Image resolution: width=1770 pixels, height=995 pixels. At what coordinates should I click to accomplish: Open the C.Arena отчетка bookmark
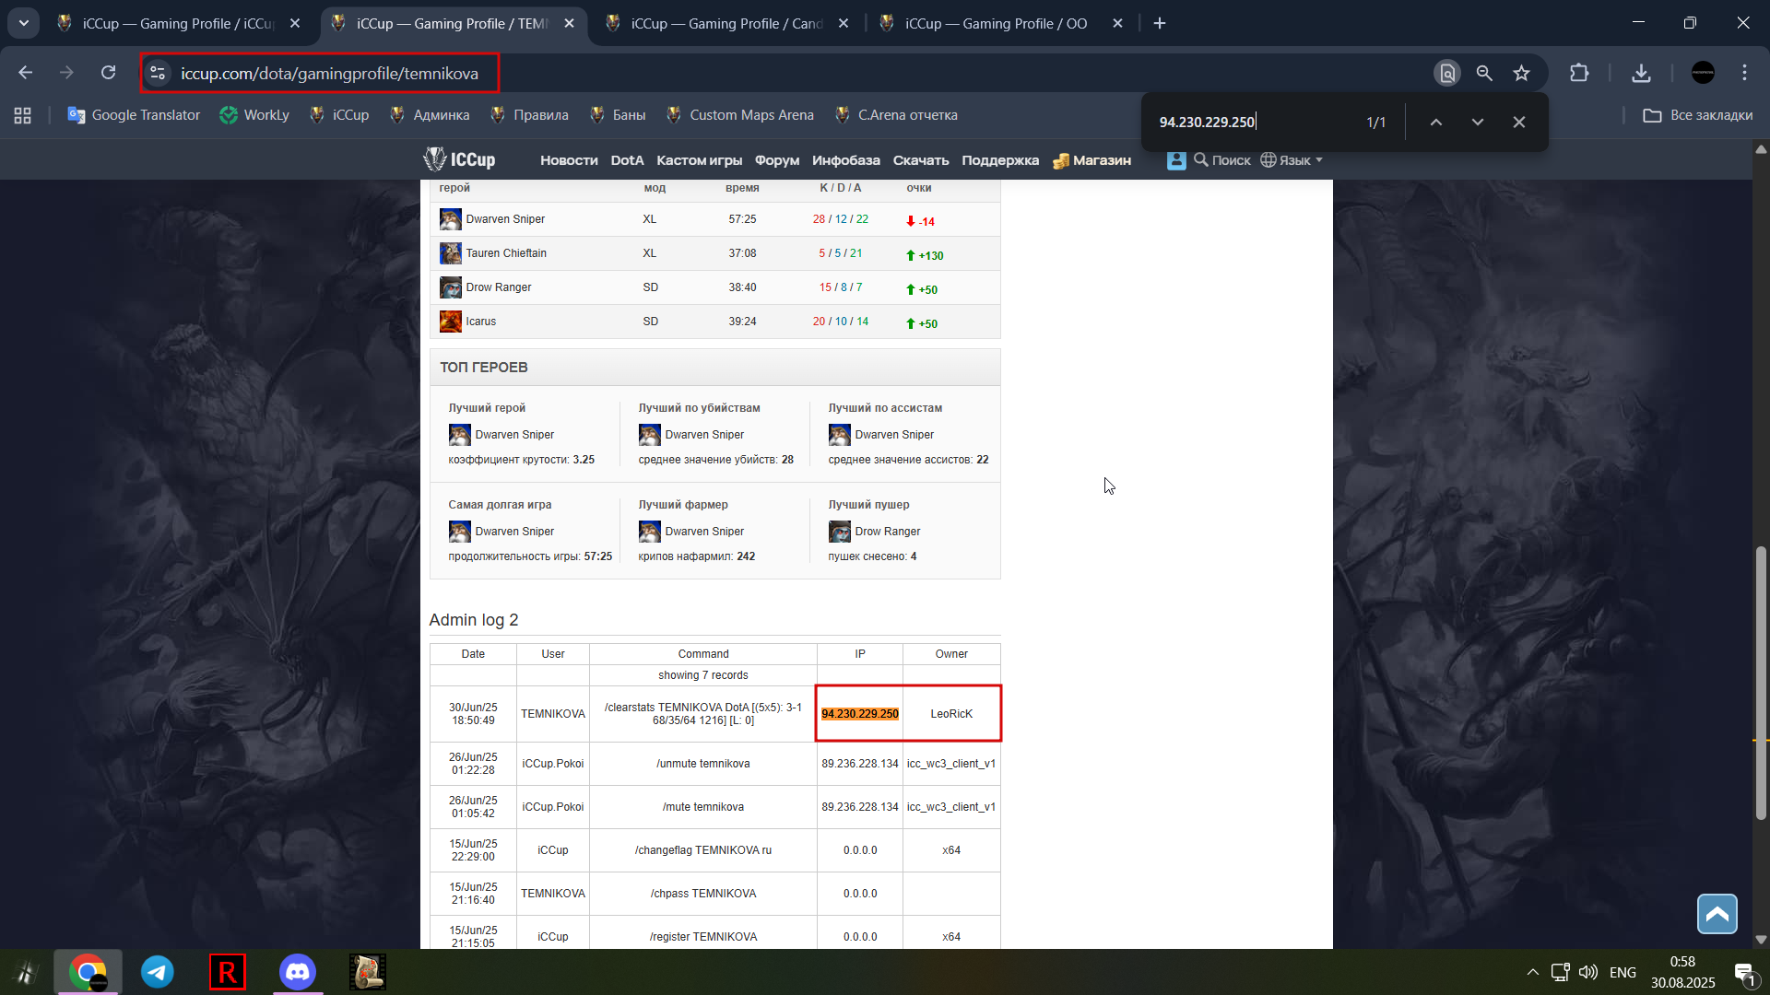[x=896, y=115]
